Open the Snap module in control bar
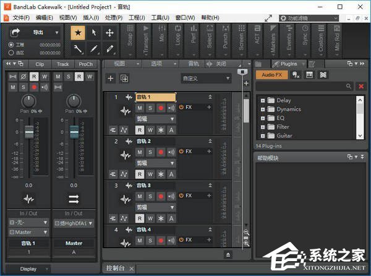 [x=130, y=40]
